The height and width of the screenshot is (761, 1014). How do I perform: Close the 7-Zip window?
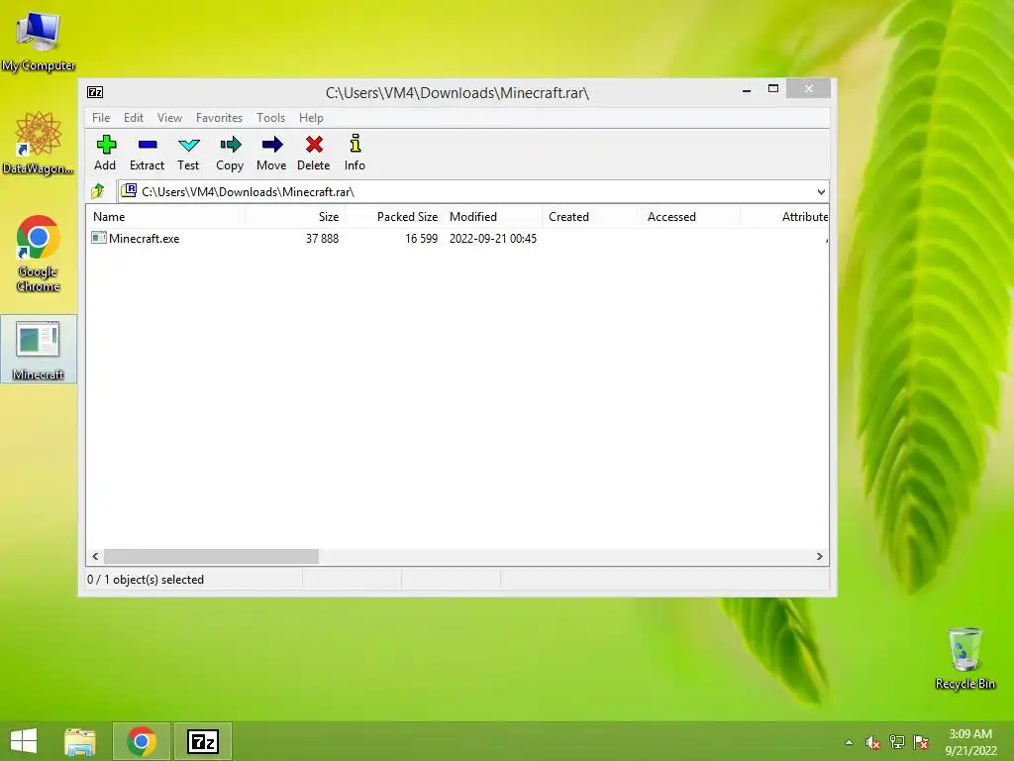[x=808, y=88]
